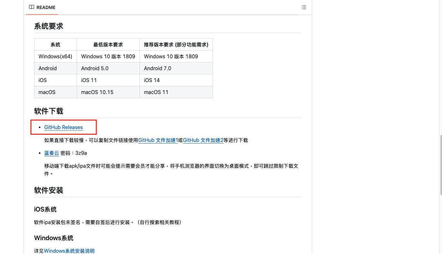442x254 pixels.
Task: Click the iOS 11 cell
Action: pyautogui.click(x=108, y=80)
